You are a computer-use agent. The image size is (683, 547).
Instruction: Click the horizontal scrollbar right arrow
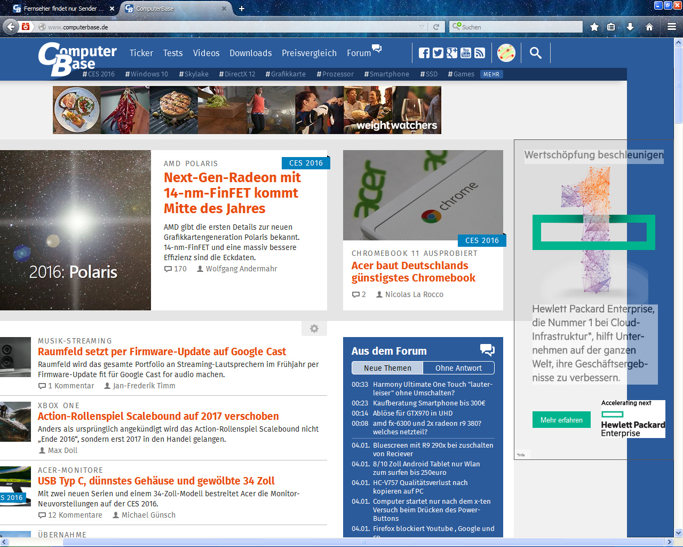[669, 542]
